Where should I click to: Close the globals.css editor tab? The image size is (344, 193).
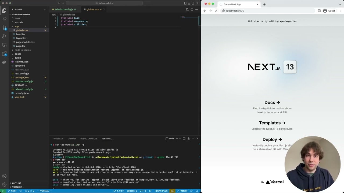tap(104, 9)
